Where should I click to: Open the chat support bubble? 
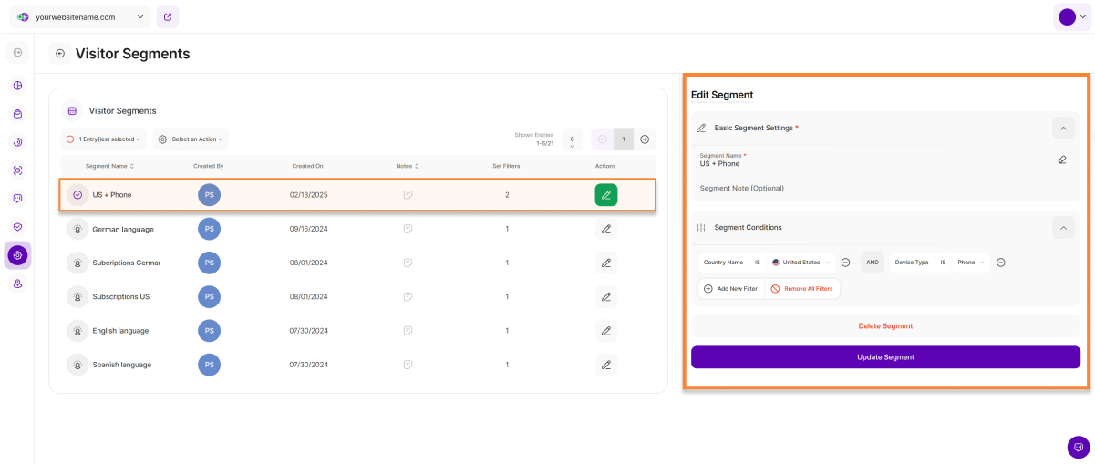(1078, 447)
